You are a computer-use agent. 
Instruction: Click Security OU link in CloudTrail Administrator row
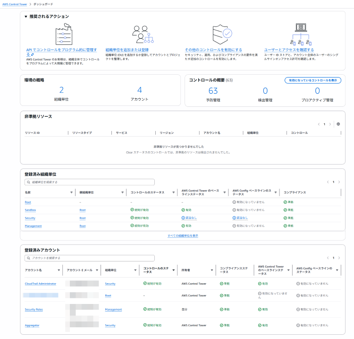(110, 284)
